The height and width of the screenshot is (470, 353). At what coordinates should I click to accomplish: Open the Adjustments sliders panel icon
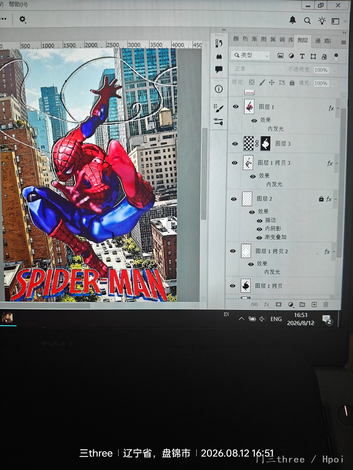tap(218, 122)
